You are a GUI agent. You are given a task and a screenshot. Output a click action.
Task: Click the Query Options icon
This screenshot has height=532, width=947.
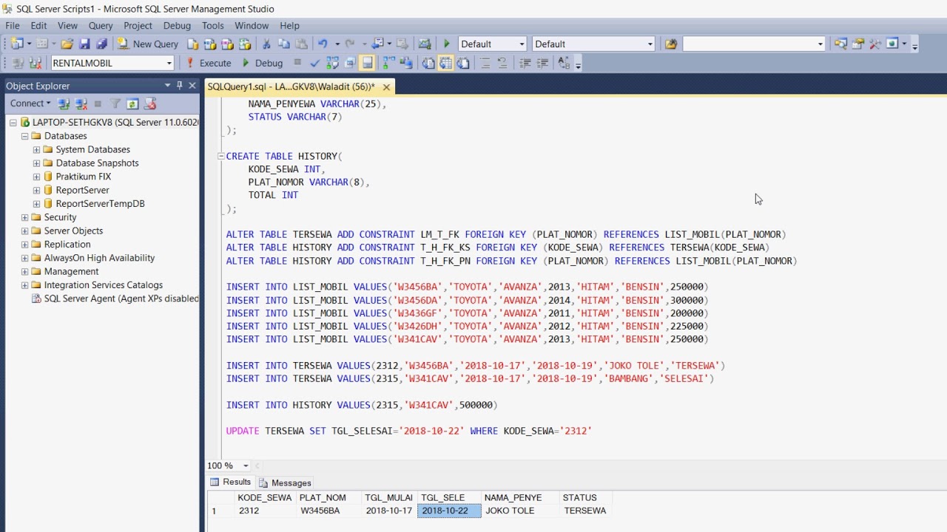click(350, 63)
